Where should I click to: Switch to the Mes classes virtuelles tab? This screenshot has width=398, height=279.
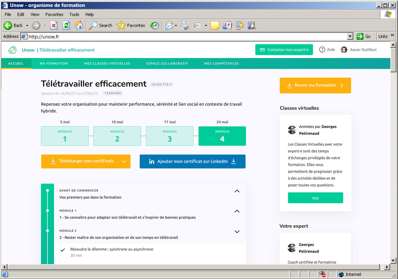coord(107,63)
